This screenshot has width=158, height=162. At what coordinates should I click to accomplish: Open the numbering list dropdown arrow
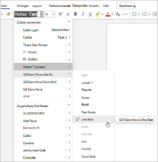[x=149, y=14]
